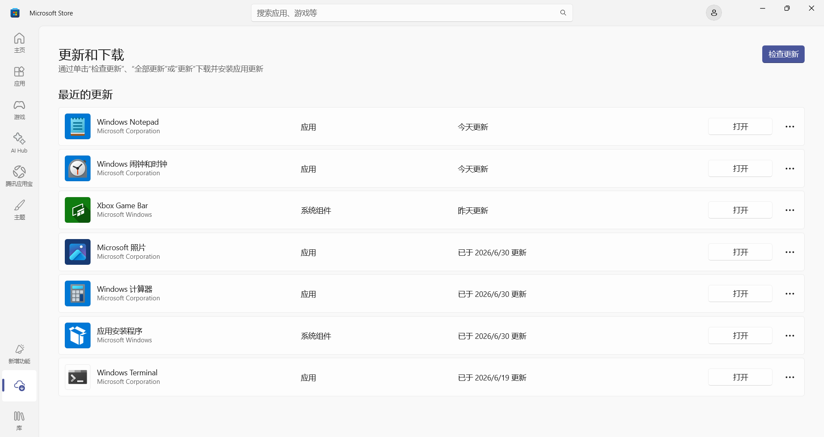This screenshot has height=437, width=824.
Task: Click the Windows Terminal app name
Action: [x=127, y=373]
